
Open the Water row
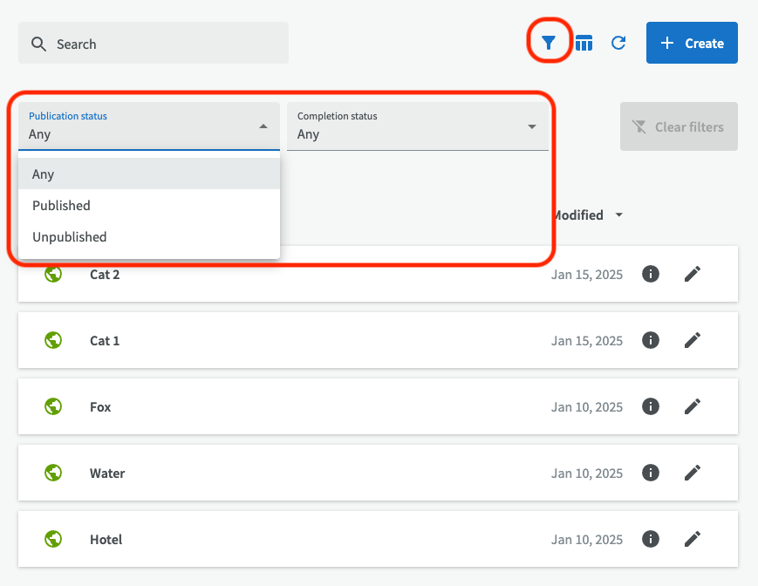107,474
